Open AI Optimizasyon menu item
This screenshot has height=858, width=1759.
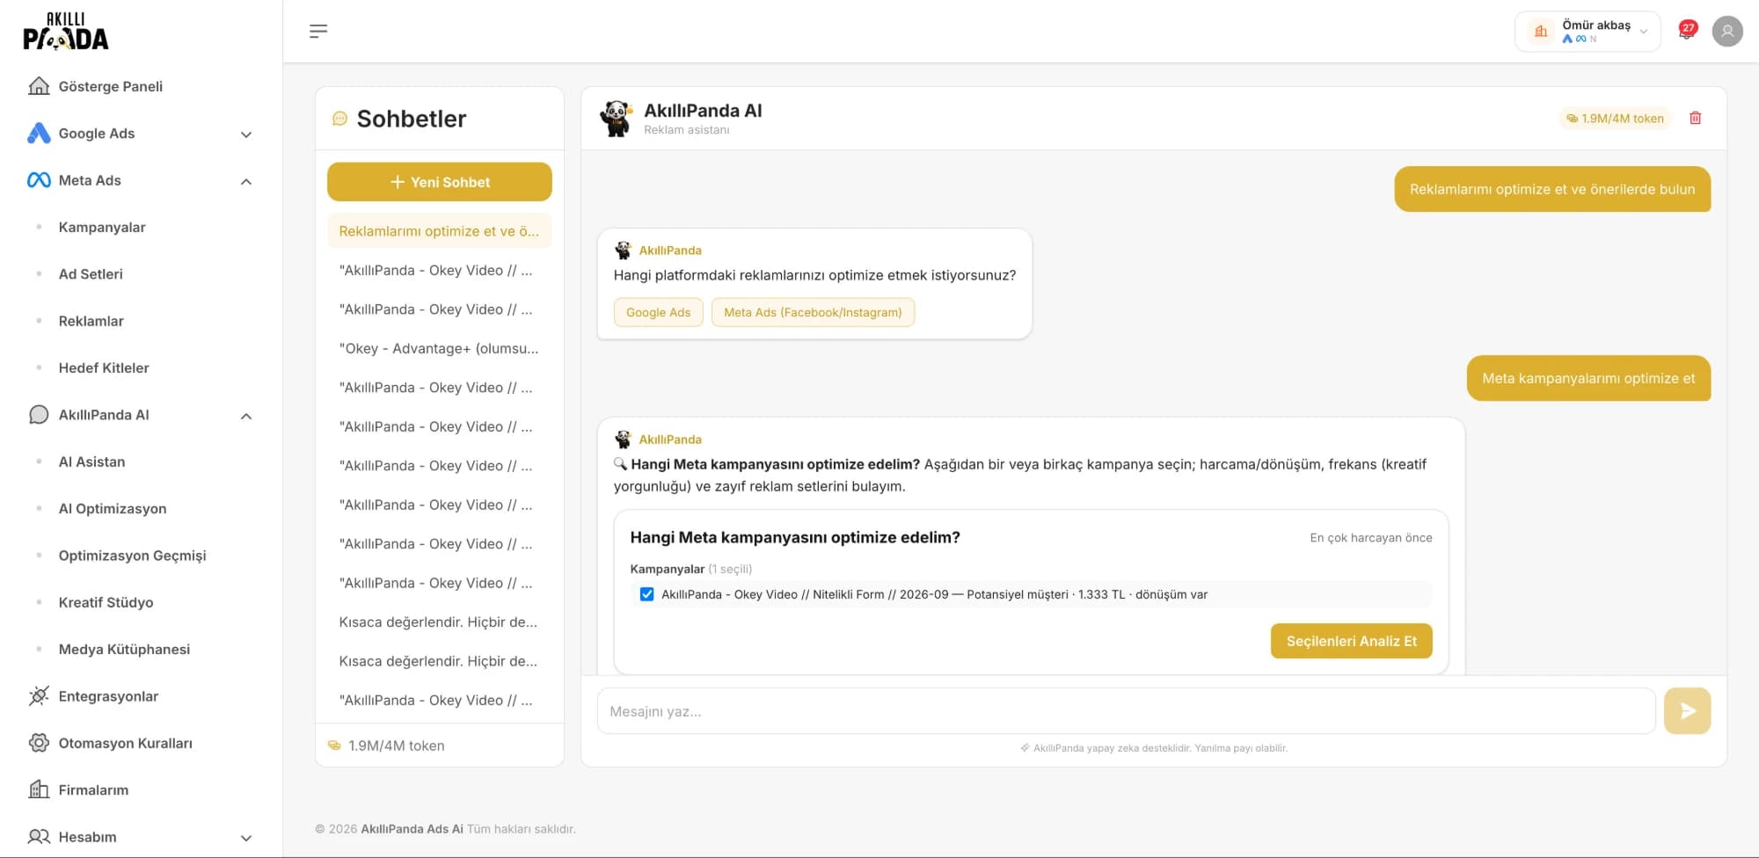tap(113, 508)
